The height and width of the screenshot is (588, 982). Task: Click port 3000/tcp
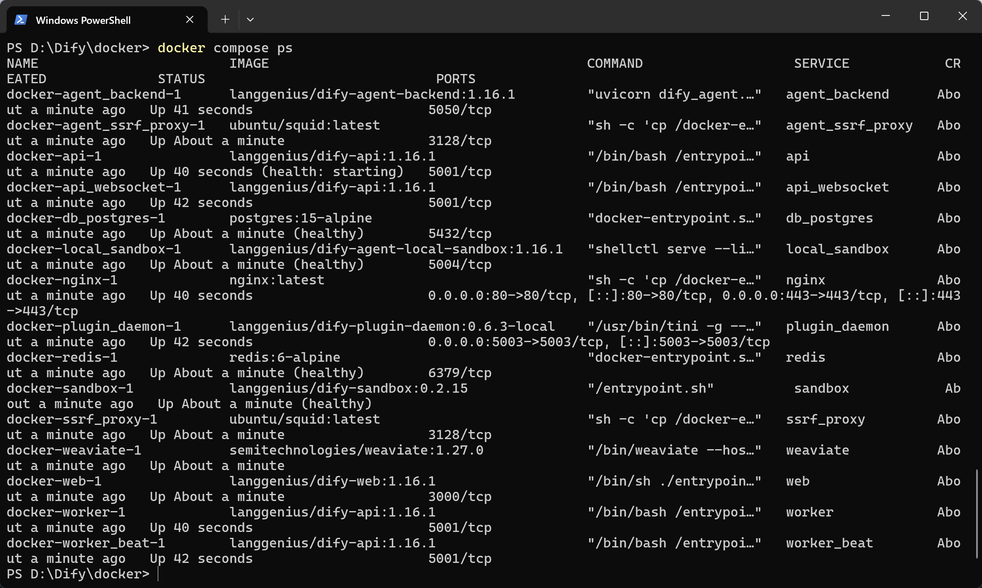coord(460,497)
